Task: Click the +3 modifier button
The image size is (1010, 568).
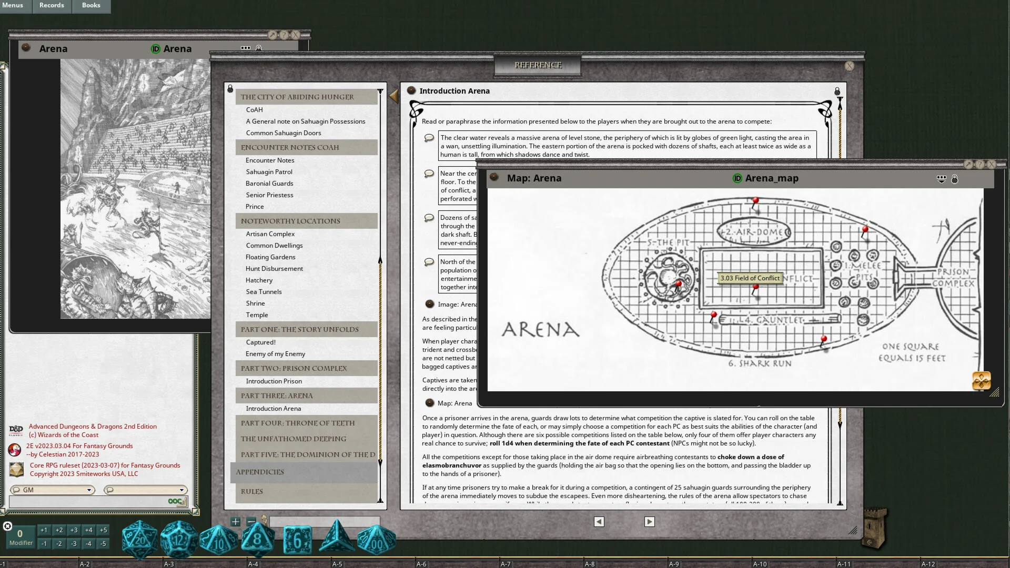Action: click(74, 530)
